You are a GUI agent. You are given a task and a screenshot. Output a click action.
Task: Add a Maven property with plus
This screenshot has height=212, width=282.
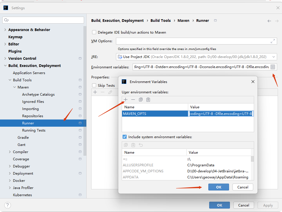(x=95, y=92)
